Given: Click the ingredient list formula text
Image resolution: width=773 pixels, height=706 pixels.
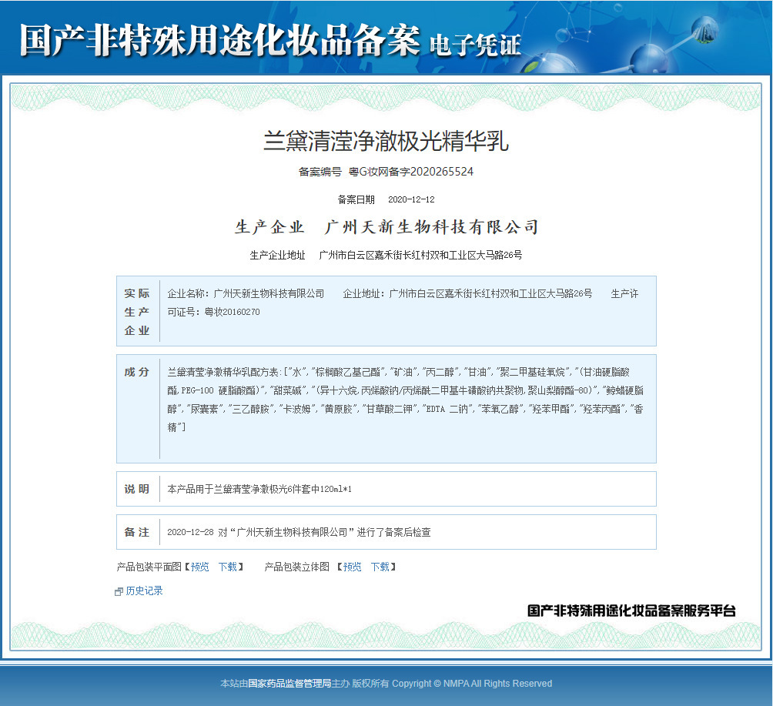Looking at the screenshot, I should click(x=405, y=400).
